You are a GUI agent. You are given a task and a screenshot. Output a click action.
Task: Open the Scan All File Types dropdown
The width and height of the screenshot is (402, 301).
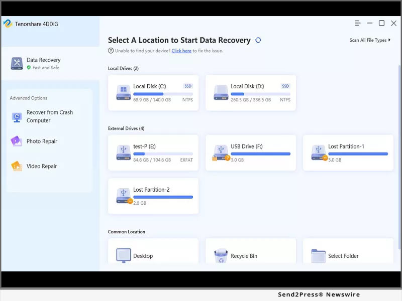click(x=370, y=40)
